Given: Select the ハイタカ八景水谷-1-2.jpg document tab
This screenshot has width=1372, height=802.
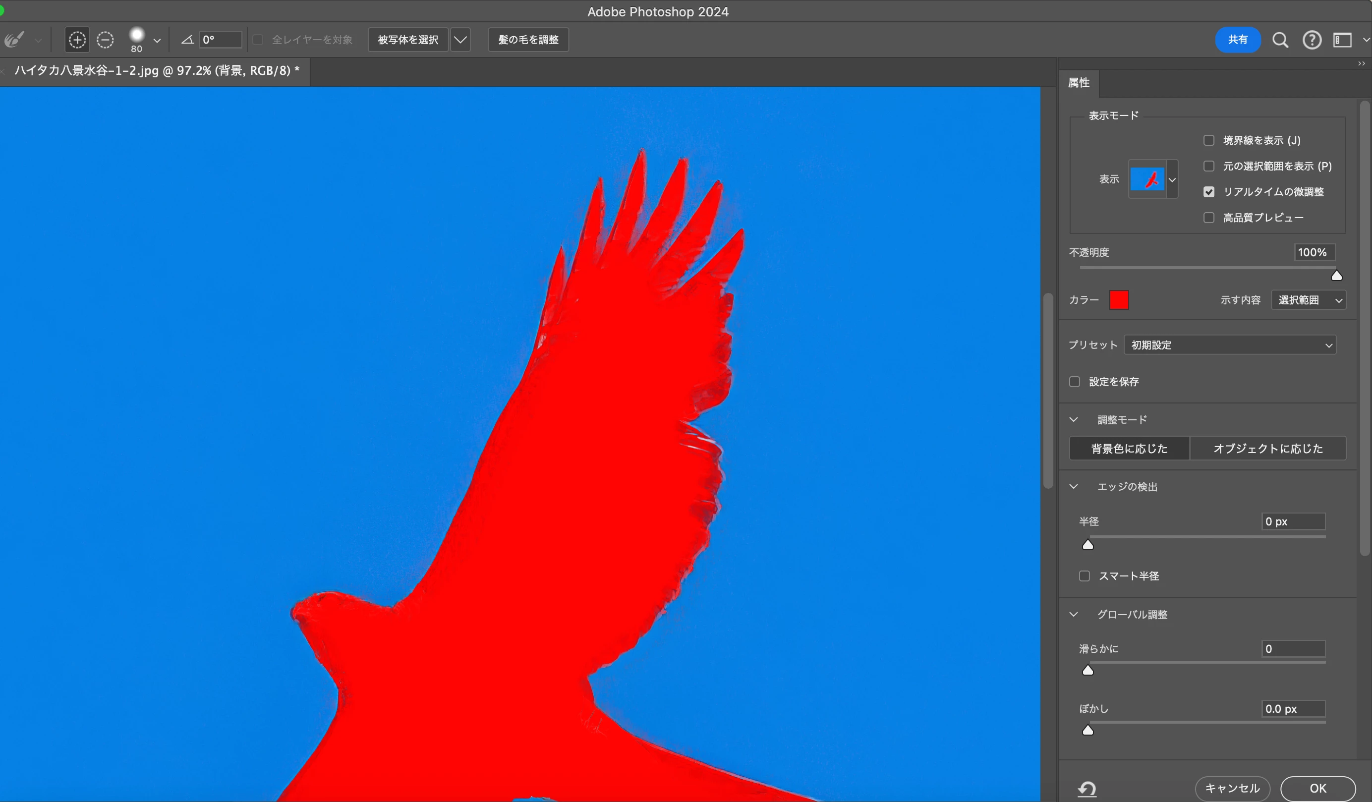Looking at the screenshot, I should coord(157,71).
